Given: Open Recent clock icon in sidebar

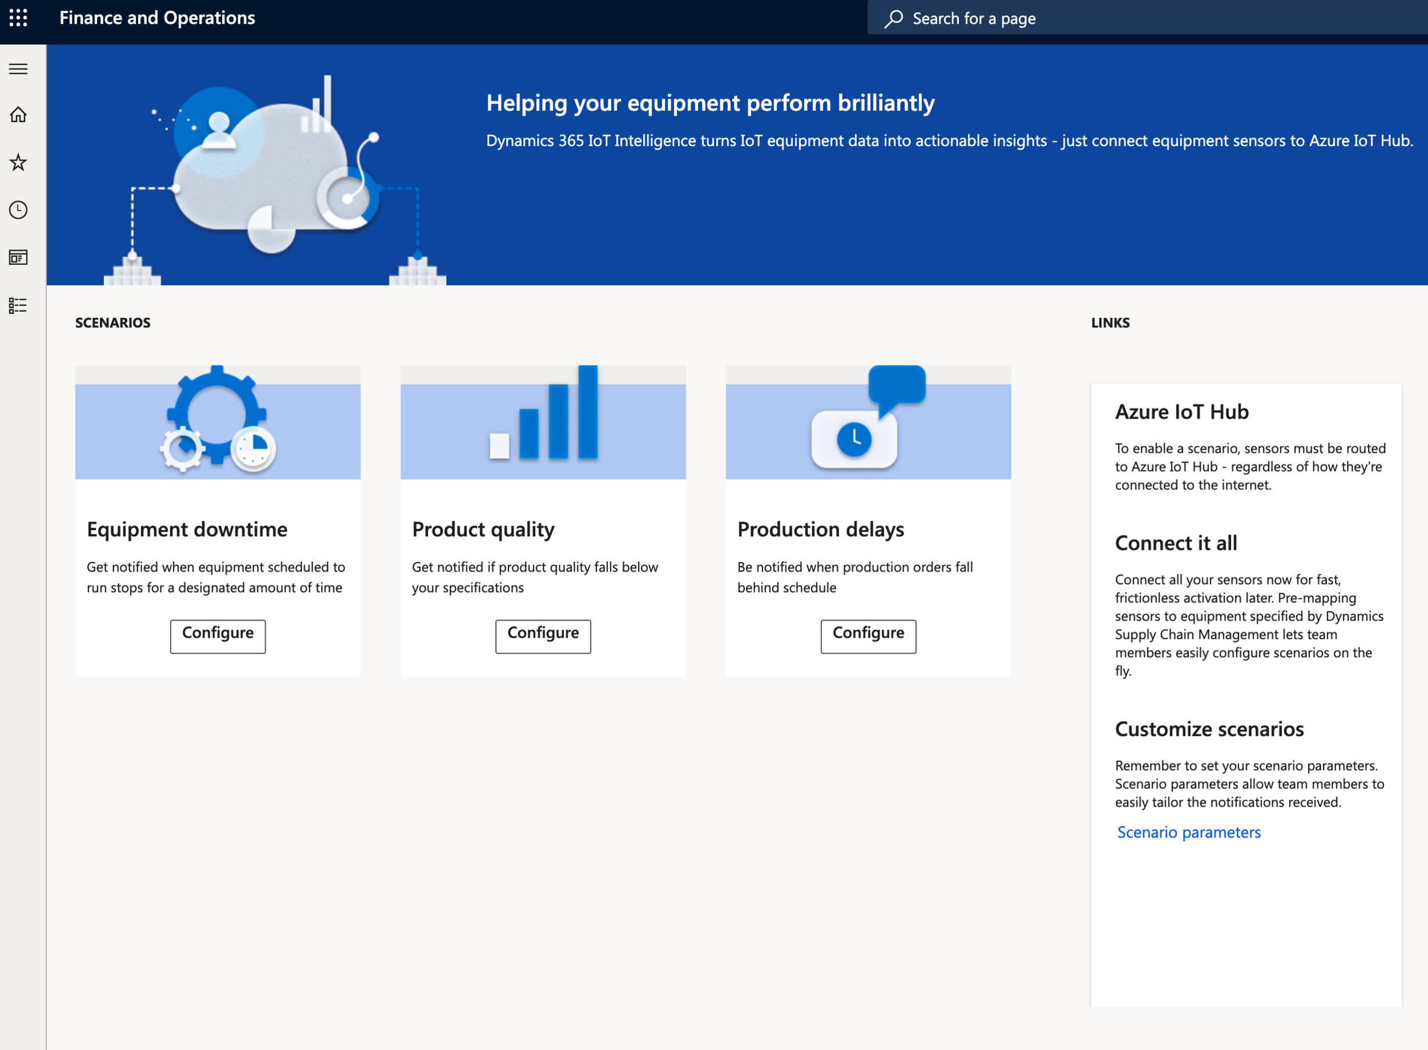Looking at the screenshot, I should pyautogui.click(x=18, y=210).
